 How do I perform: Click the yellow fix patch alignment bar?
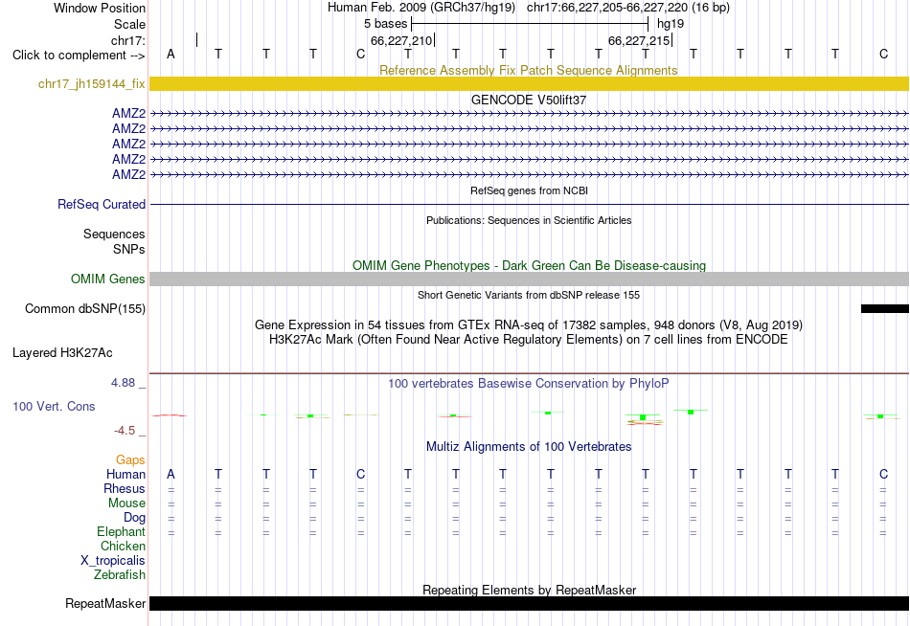coord(530,83)
